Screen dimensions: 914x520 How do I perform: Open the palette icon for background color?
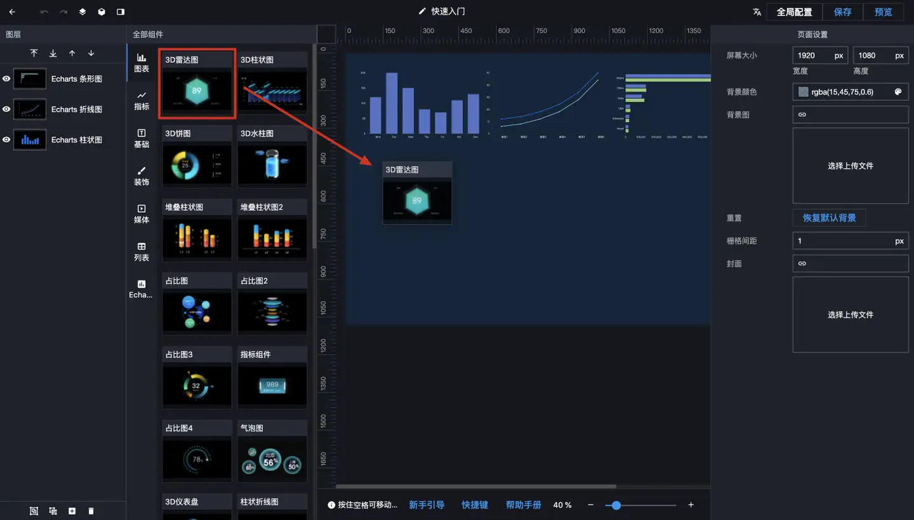[x=898, y=92]
